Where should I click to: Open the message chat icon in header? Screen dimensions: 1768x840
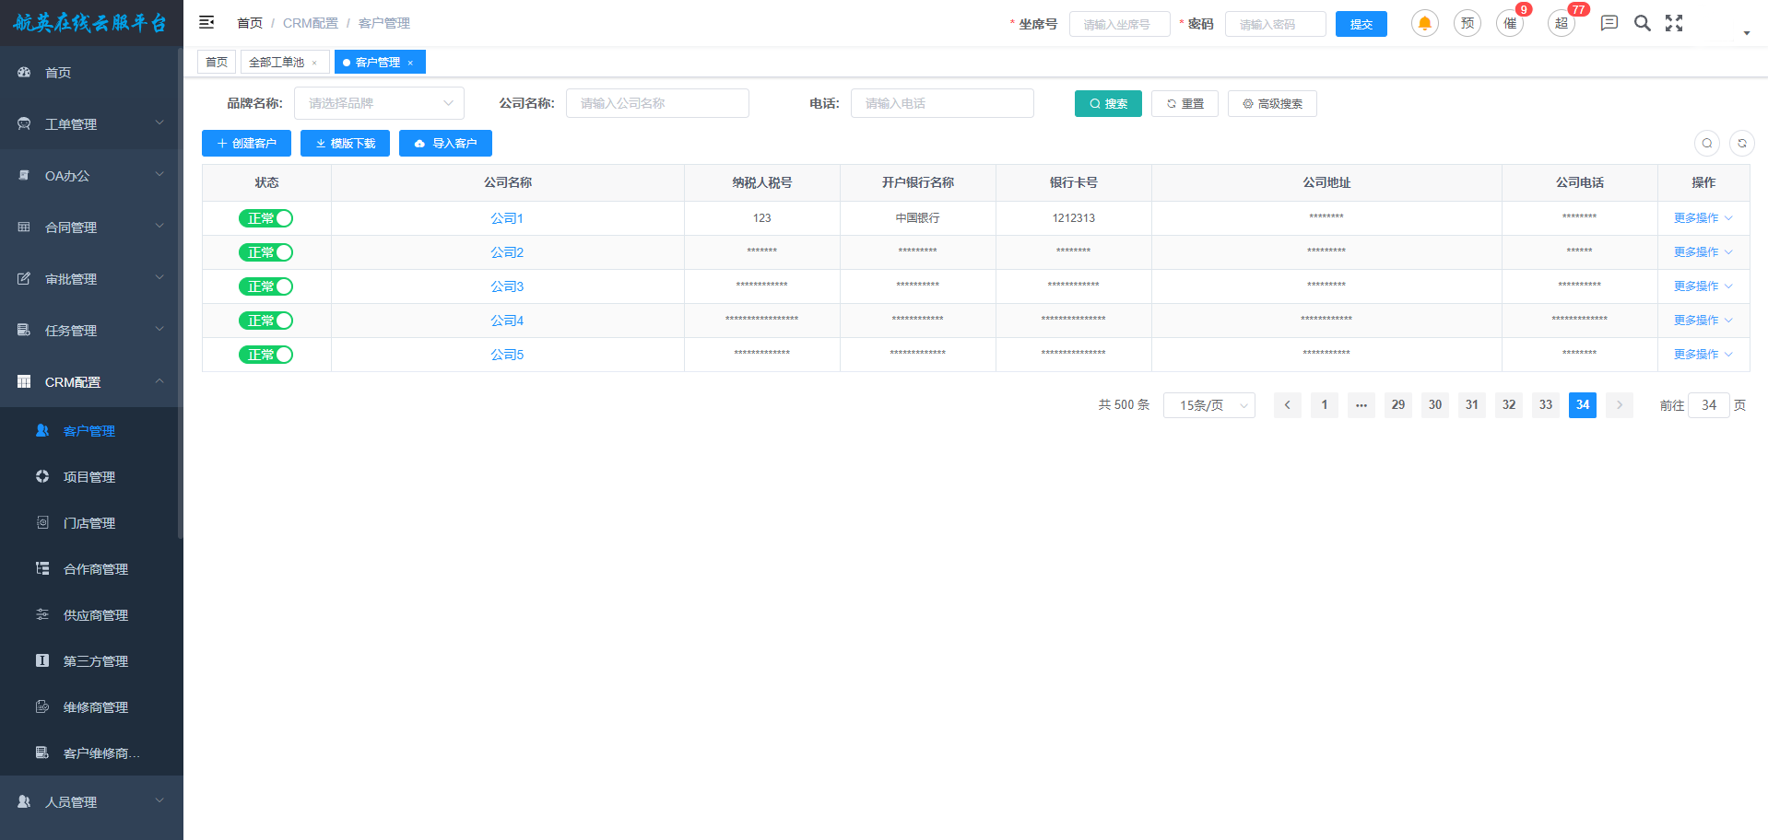[1609, 23]
